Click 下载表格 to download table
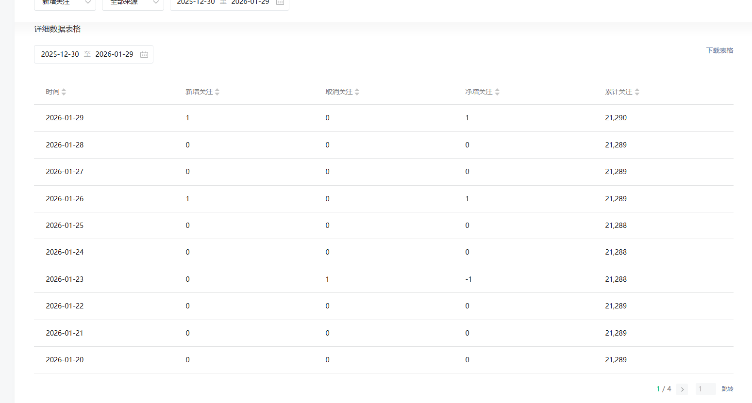The width and height of the screenshot is (752, 403). (x=719, y=50)
